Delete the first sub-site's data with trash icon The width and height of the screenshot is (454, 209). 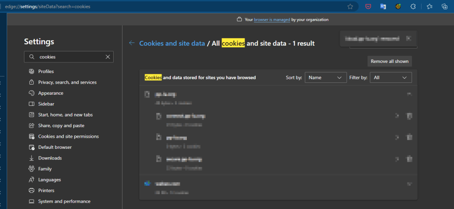tap(410, 116)
